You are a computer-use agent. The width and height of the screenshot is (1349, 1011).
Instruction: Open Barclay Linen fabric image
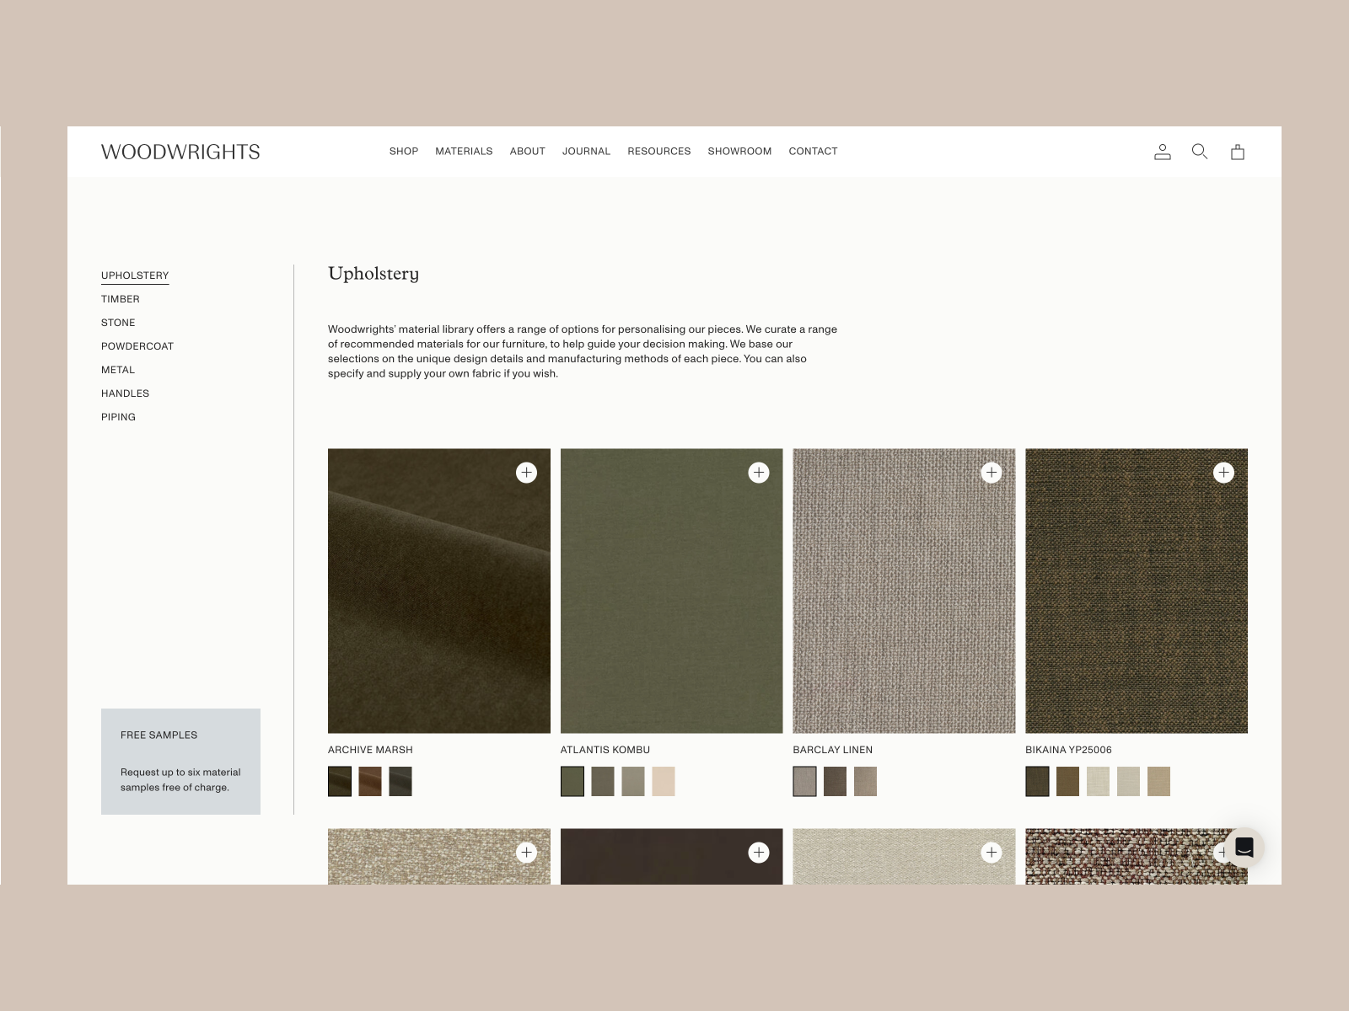(904, 591)
